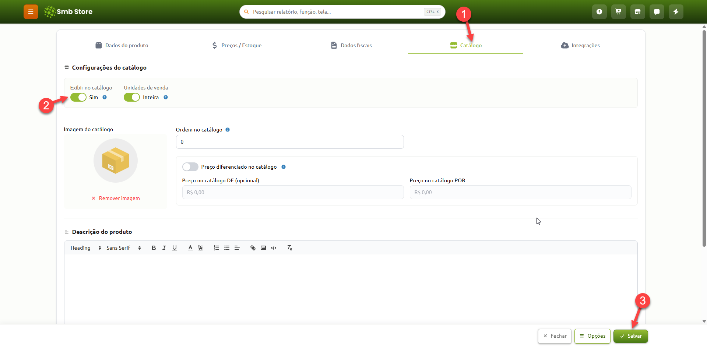The width and height of the screenshot is (707, 348).
Task: Click Remover imagem link
Action: click(116, 198)
